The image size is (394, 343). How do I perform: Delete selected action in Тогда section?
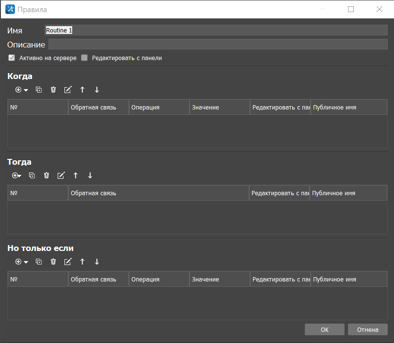(47, 175)
